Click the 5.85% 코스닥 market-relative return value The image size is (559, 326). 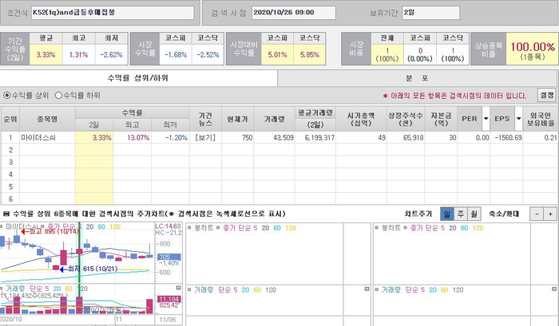[x=310, y=55]
